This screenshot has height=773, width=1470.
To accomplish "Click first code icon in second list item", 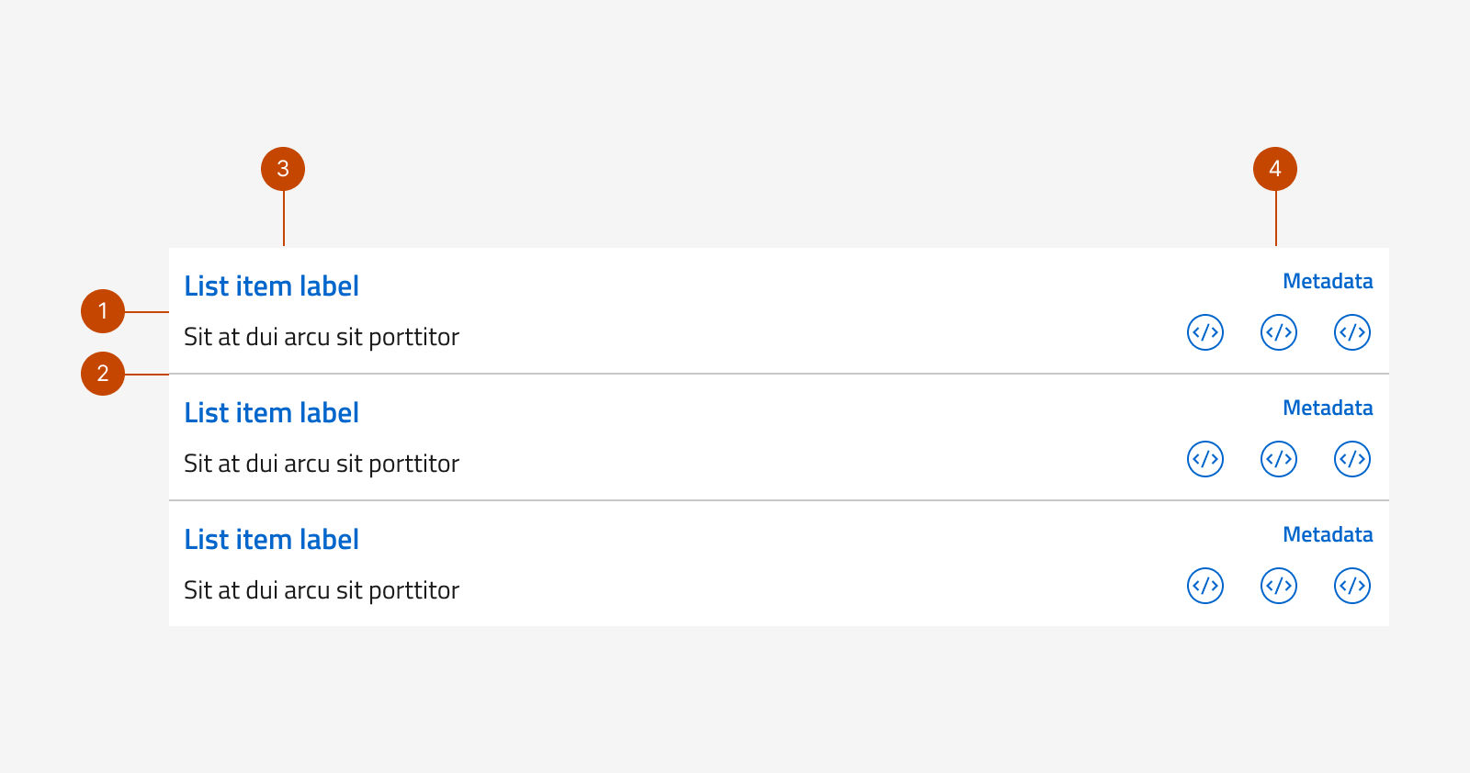I will coord(1205,459).
